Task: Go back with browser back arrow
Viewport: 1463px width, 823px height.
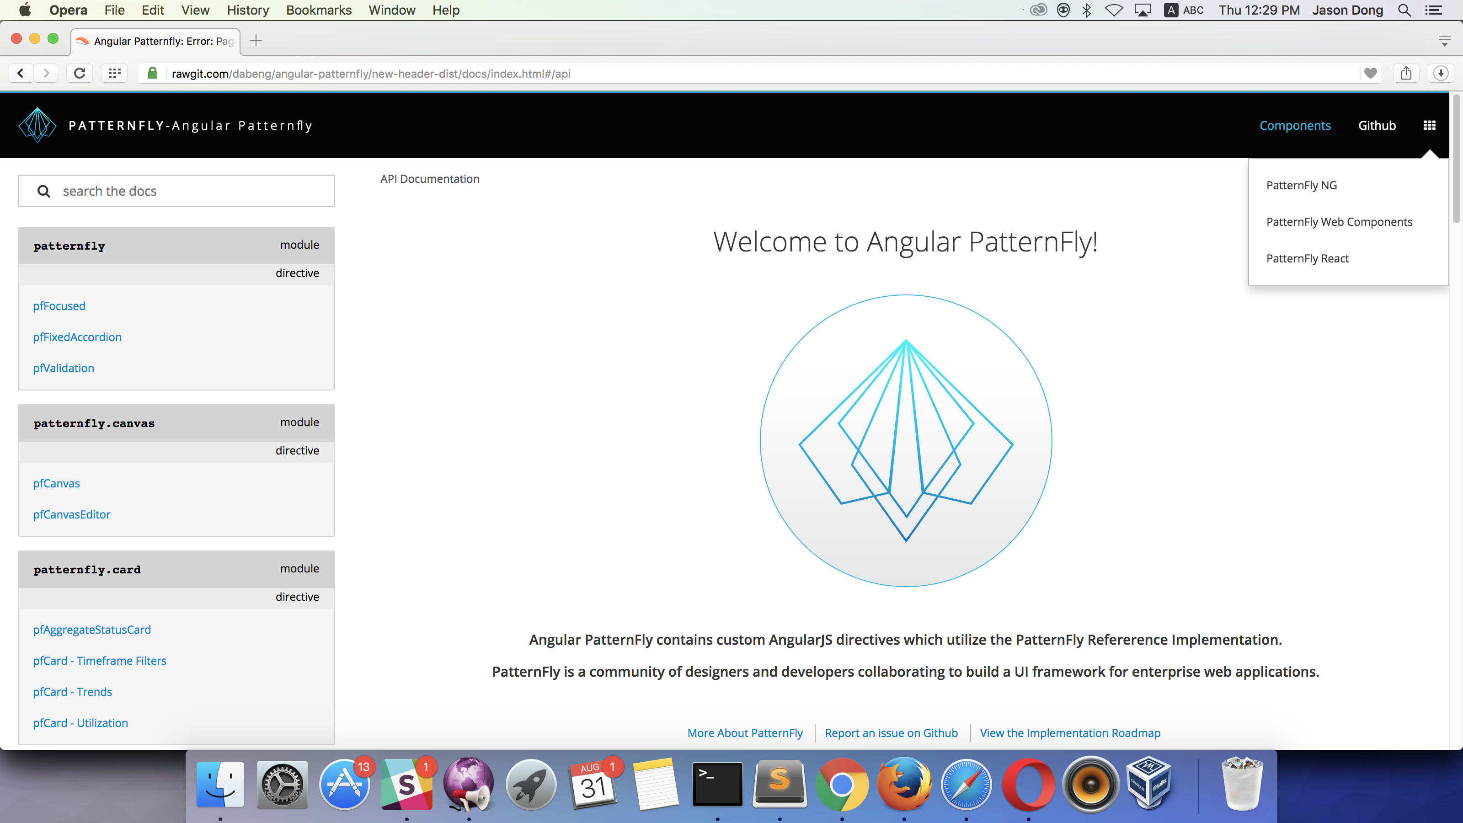Action: point(21,73)
